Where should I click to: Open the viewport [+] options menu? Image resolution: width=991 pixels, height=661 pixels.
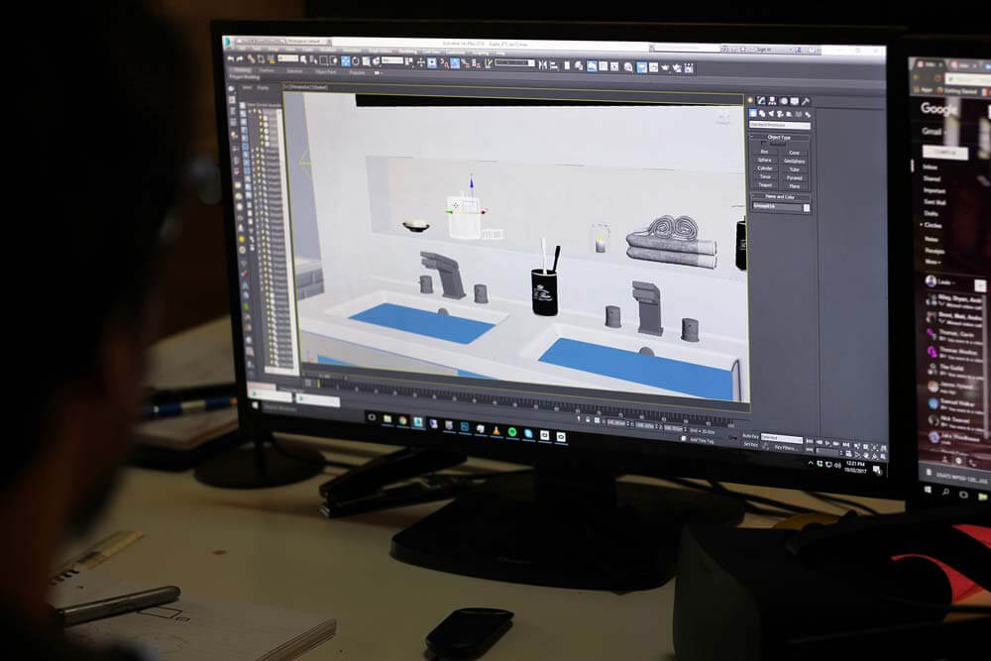(286, 86)
